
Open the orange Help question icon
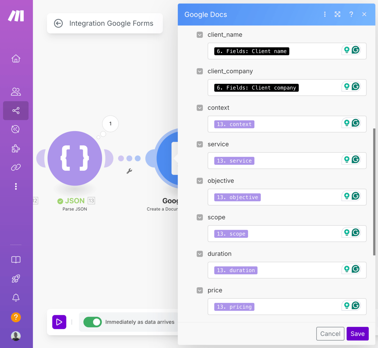pyautogui.click(x=16, y=317)
